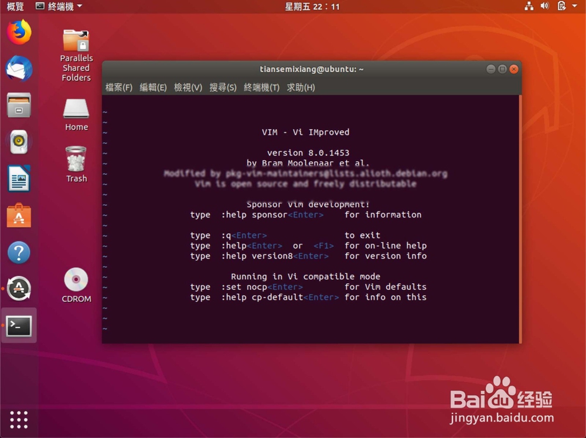Click the text 'by Bram Moolenaar et al.'
Screen dimensions: 586x438
point(308,163)
